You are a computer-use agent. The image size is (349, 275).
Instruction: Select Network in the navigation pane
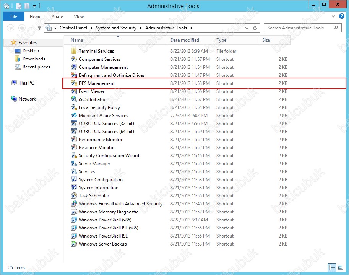[27, 99]
